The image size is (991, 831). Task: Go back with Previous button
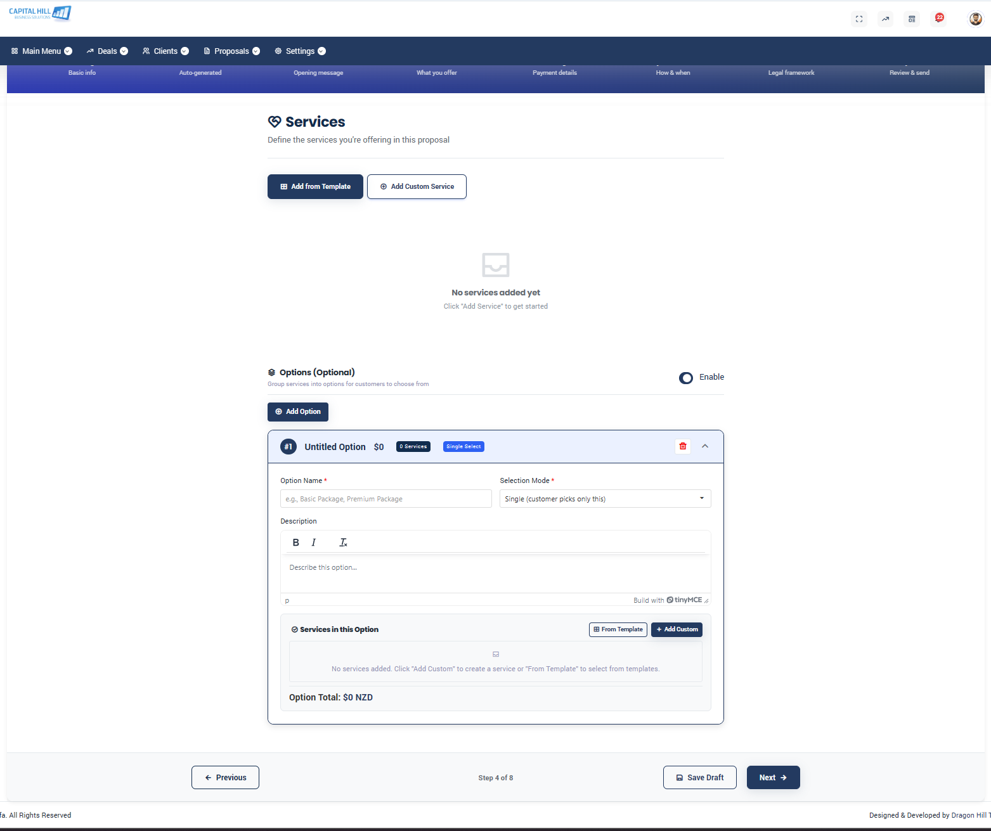click(225, 778)
